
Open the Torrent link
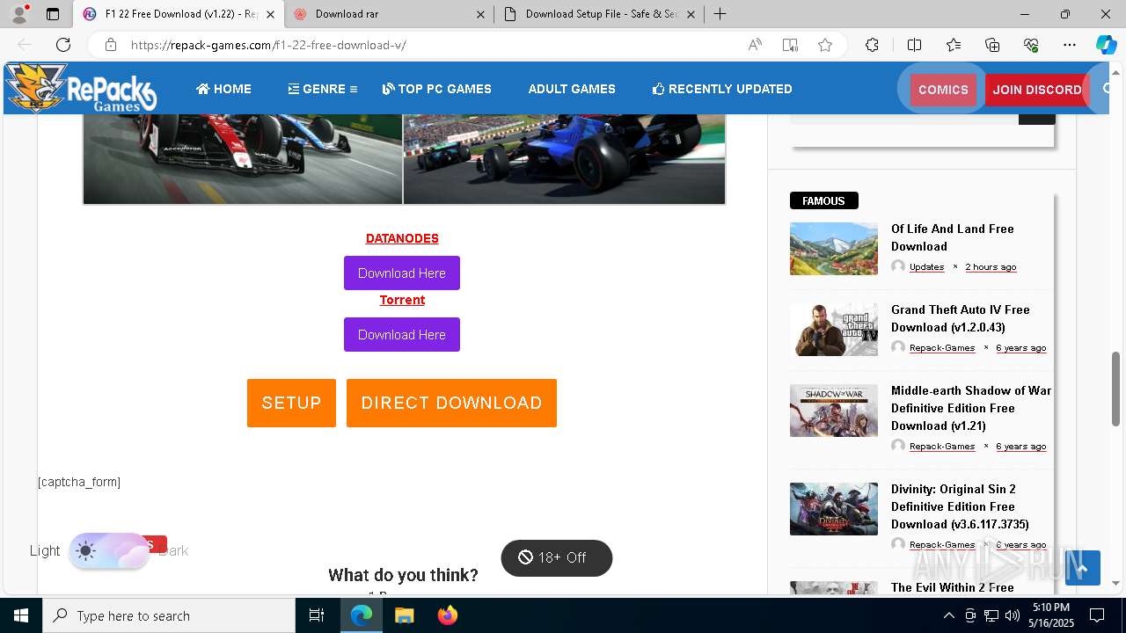402,300
